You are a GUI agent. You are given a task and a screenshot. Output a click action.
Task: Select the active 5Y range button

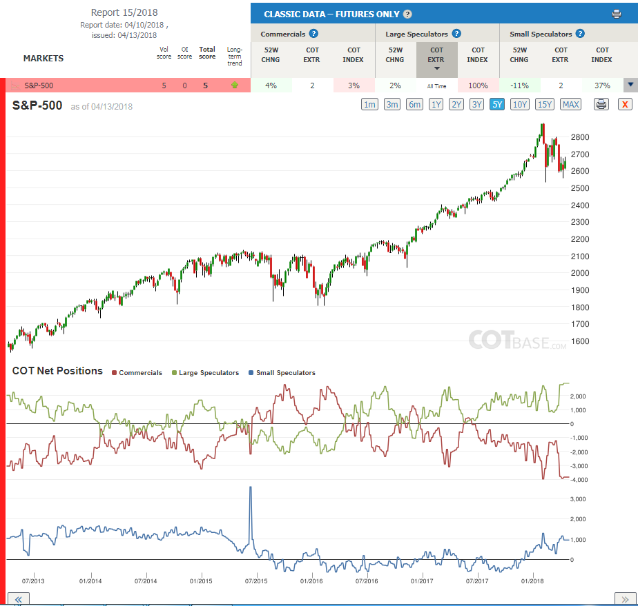(x=497, y=104)
